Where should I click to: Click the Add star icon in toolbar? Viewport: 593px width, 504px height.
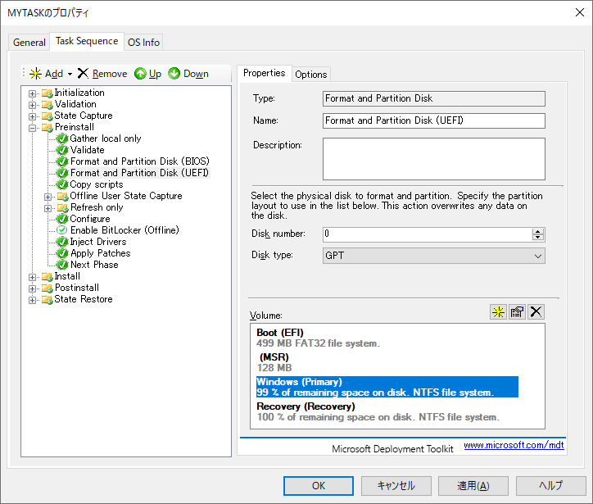[x=35, y=74]
